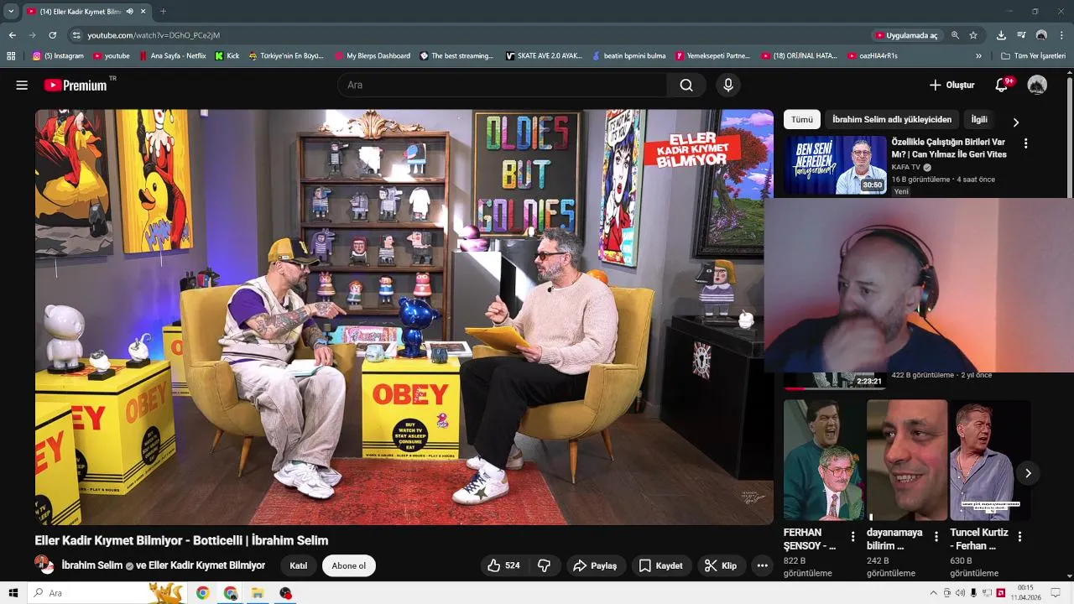Image resolution: width=1074 pixels, height=604 pixels.
Task: Open more actions three-dot menu below video
Action: (762, 565)
